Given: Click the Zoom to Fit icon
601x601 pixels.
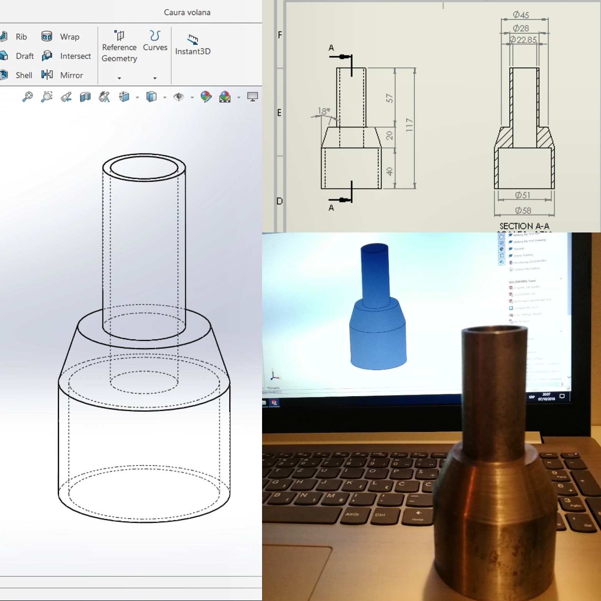Looking at the screenshot, I should tap(27, 97).
